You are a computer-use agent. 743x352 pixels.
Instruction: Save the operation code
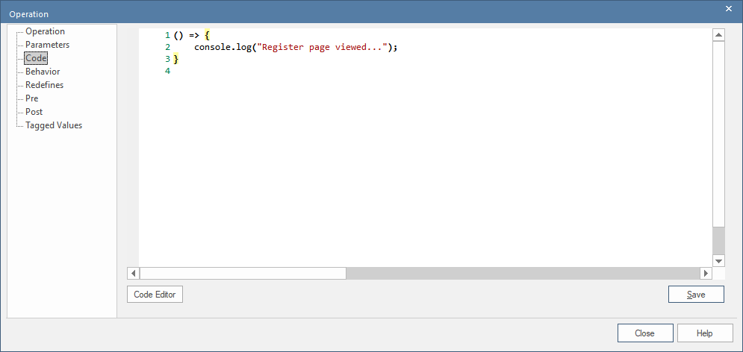tap(696, 295)
